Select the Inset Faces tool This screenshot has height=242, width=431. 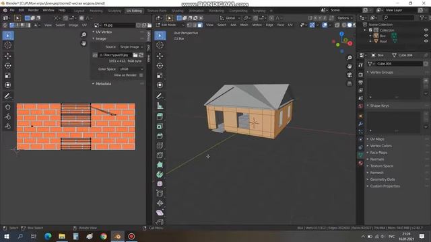click(160, 126)
